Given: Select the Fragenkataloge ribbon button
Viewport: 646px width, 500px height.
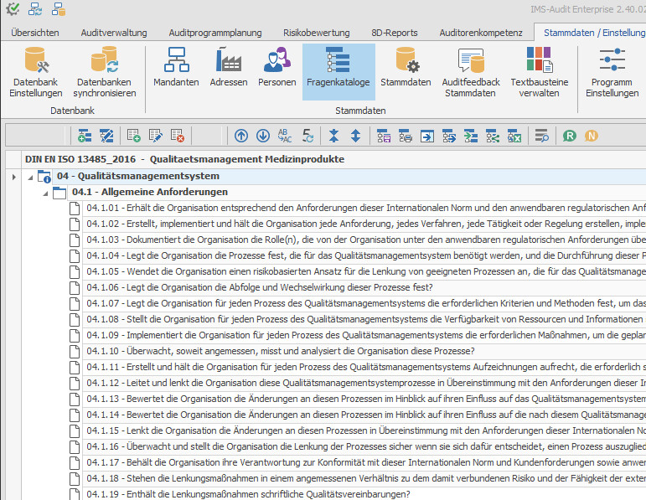Looking at the screenshot, I should click(x=339, y=72).
